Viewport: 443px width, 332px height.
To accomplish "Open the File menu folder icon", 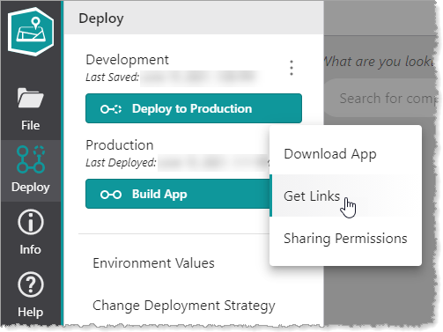I will click(x=31, y=99).
